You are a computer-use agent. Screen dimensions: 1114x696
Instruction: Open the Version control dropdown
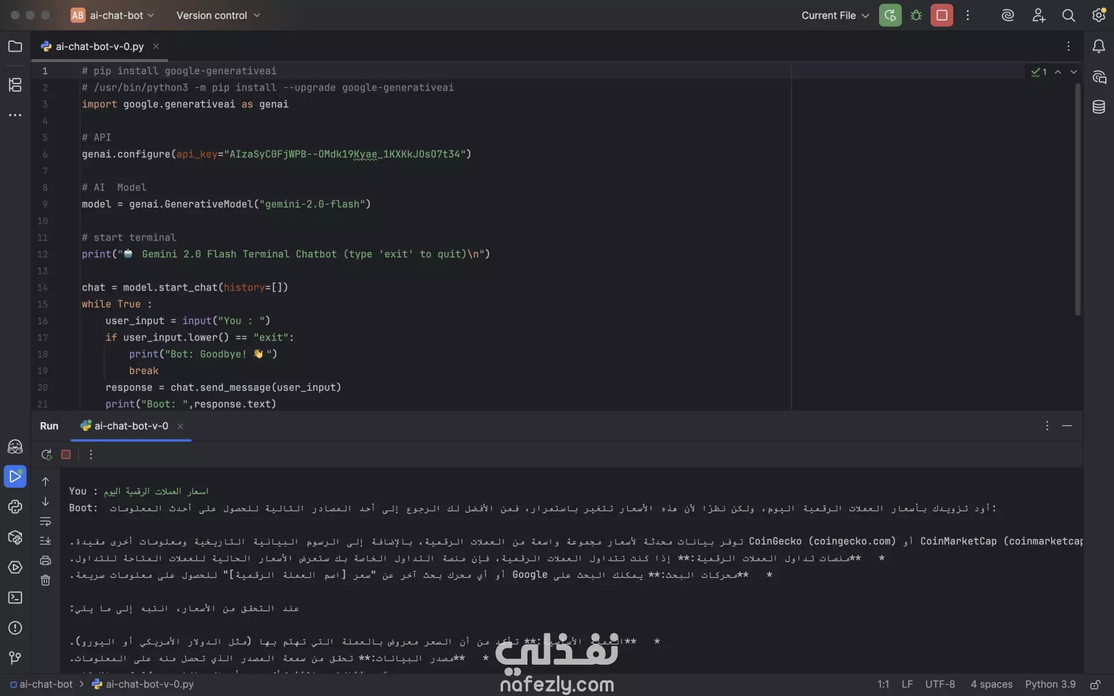(x=218, y=16)
